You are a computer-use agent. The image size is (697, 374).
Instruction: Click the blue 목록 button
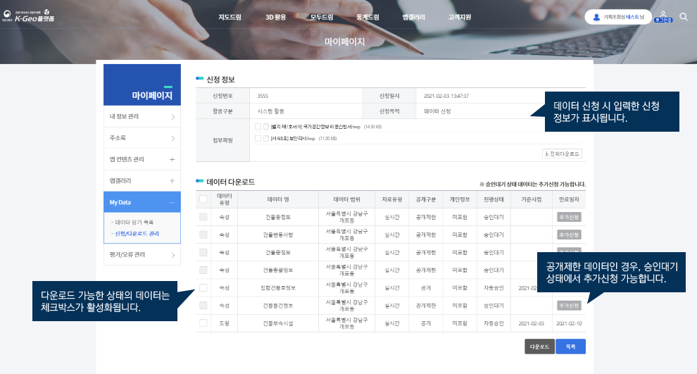[570, 347]
